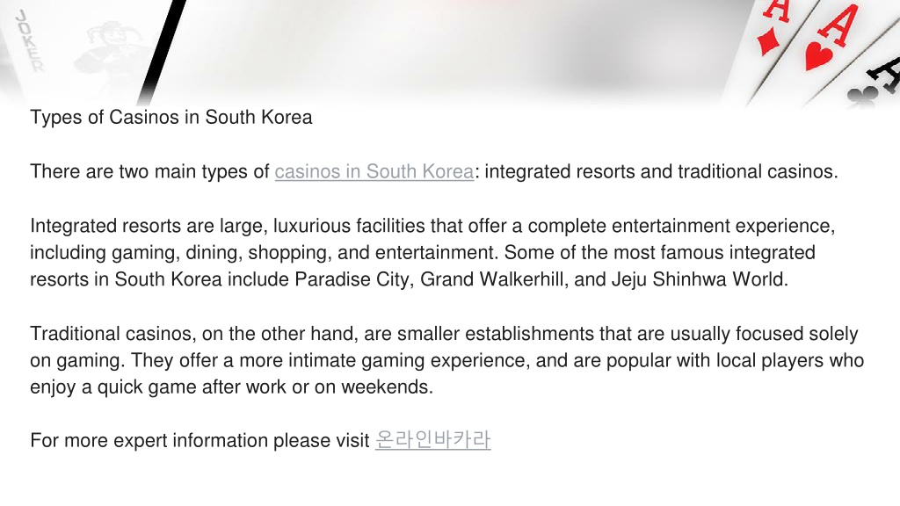Click the black club symbol on card
The height and width of the screenshot is (506, 900).
[x=862, y=95]
